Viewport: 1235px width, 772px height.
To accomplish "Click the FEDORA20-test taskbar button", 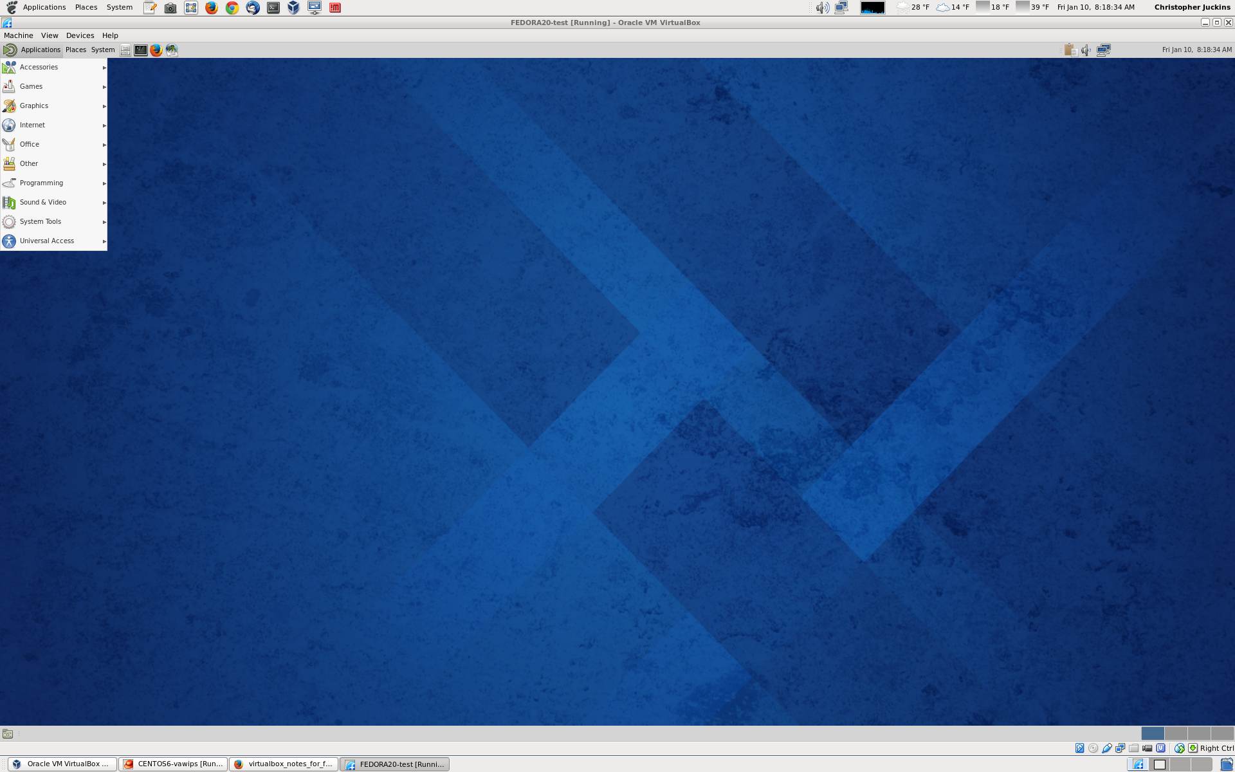I will pyautogui.click(x=394, y=764).
